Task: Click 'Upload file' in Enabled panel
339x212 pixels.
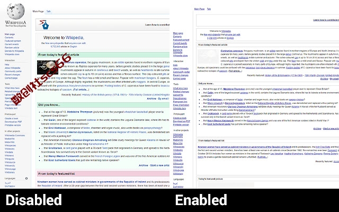Action: click(178, 95)
